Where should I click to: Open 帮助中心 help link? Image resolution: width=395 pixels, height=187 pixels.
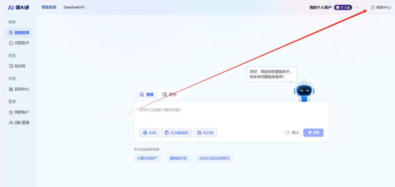click(381, 8)
